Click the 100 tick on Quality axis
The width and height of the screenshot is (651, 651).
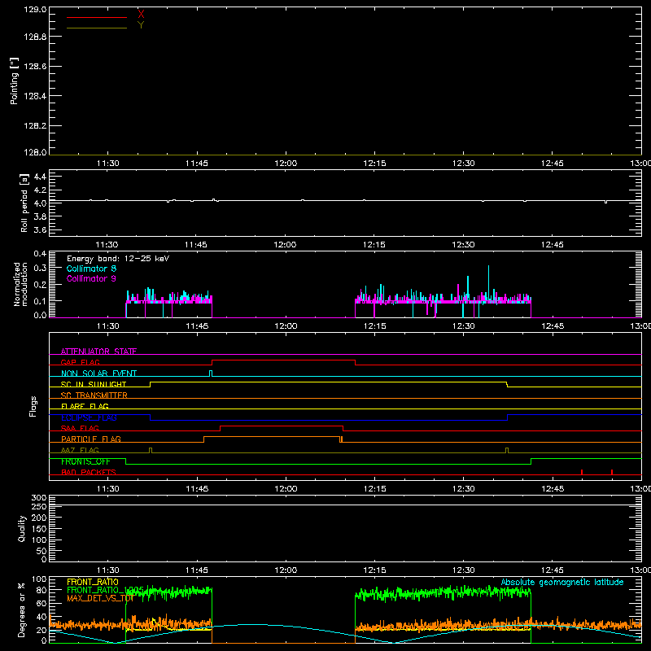(x=38, y=540)
